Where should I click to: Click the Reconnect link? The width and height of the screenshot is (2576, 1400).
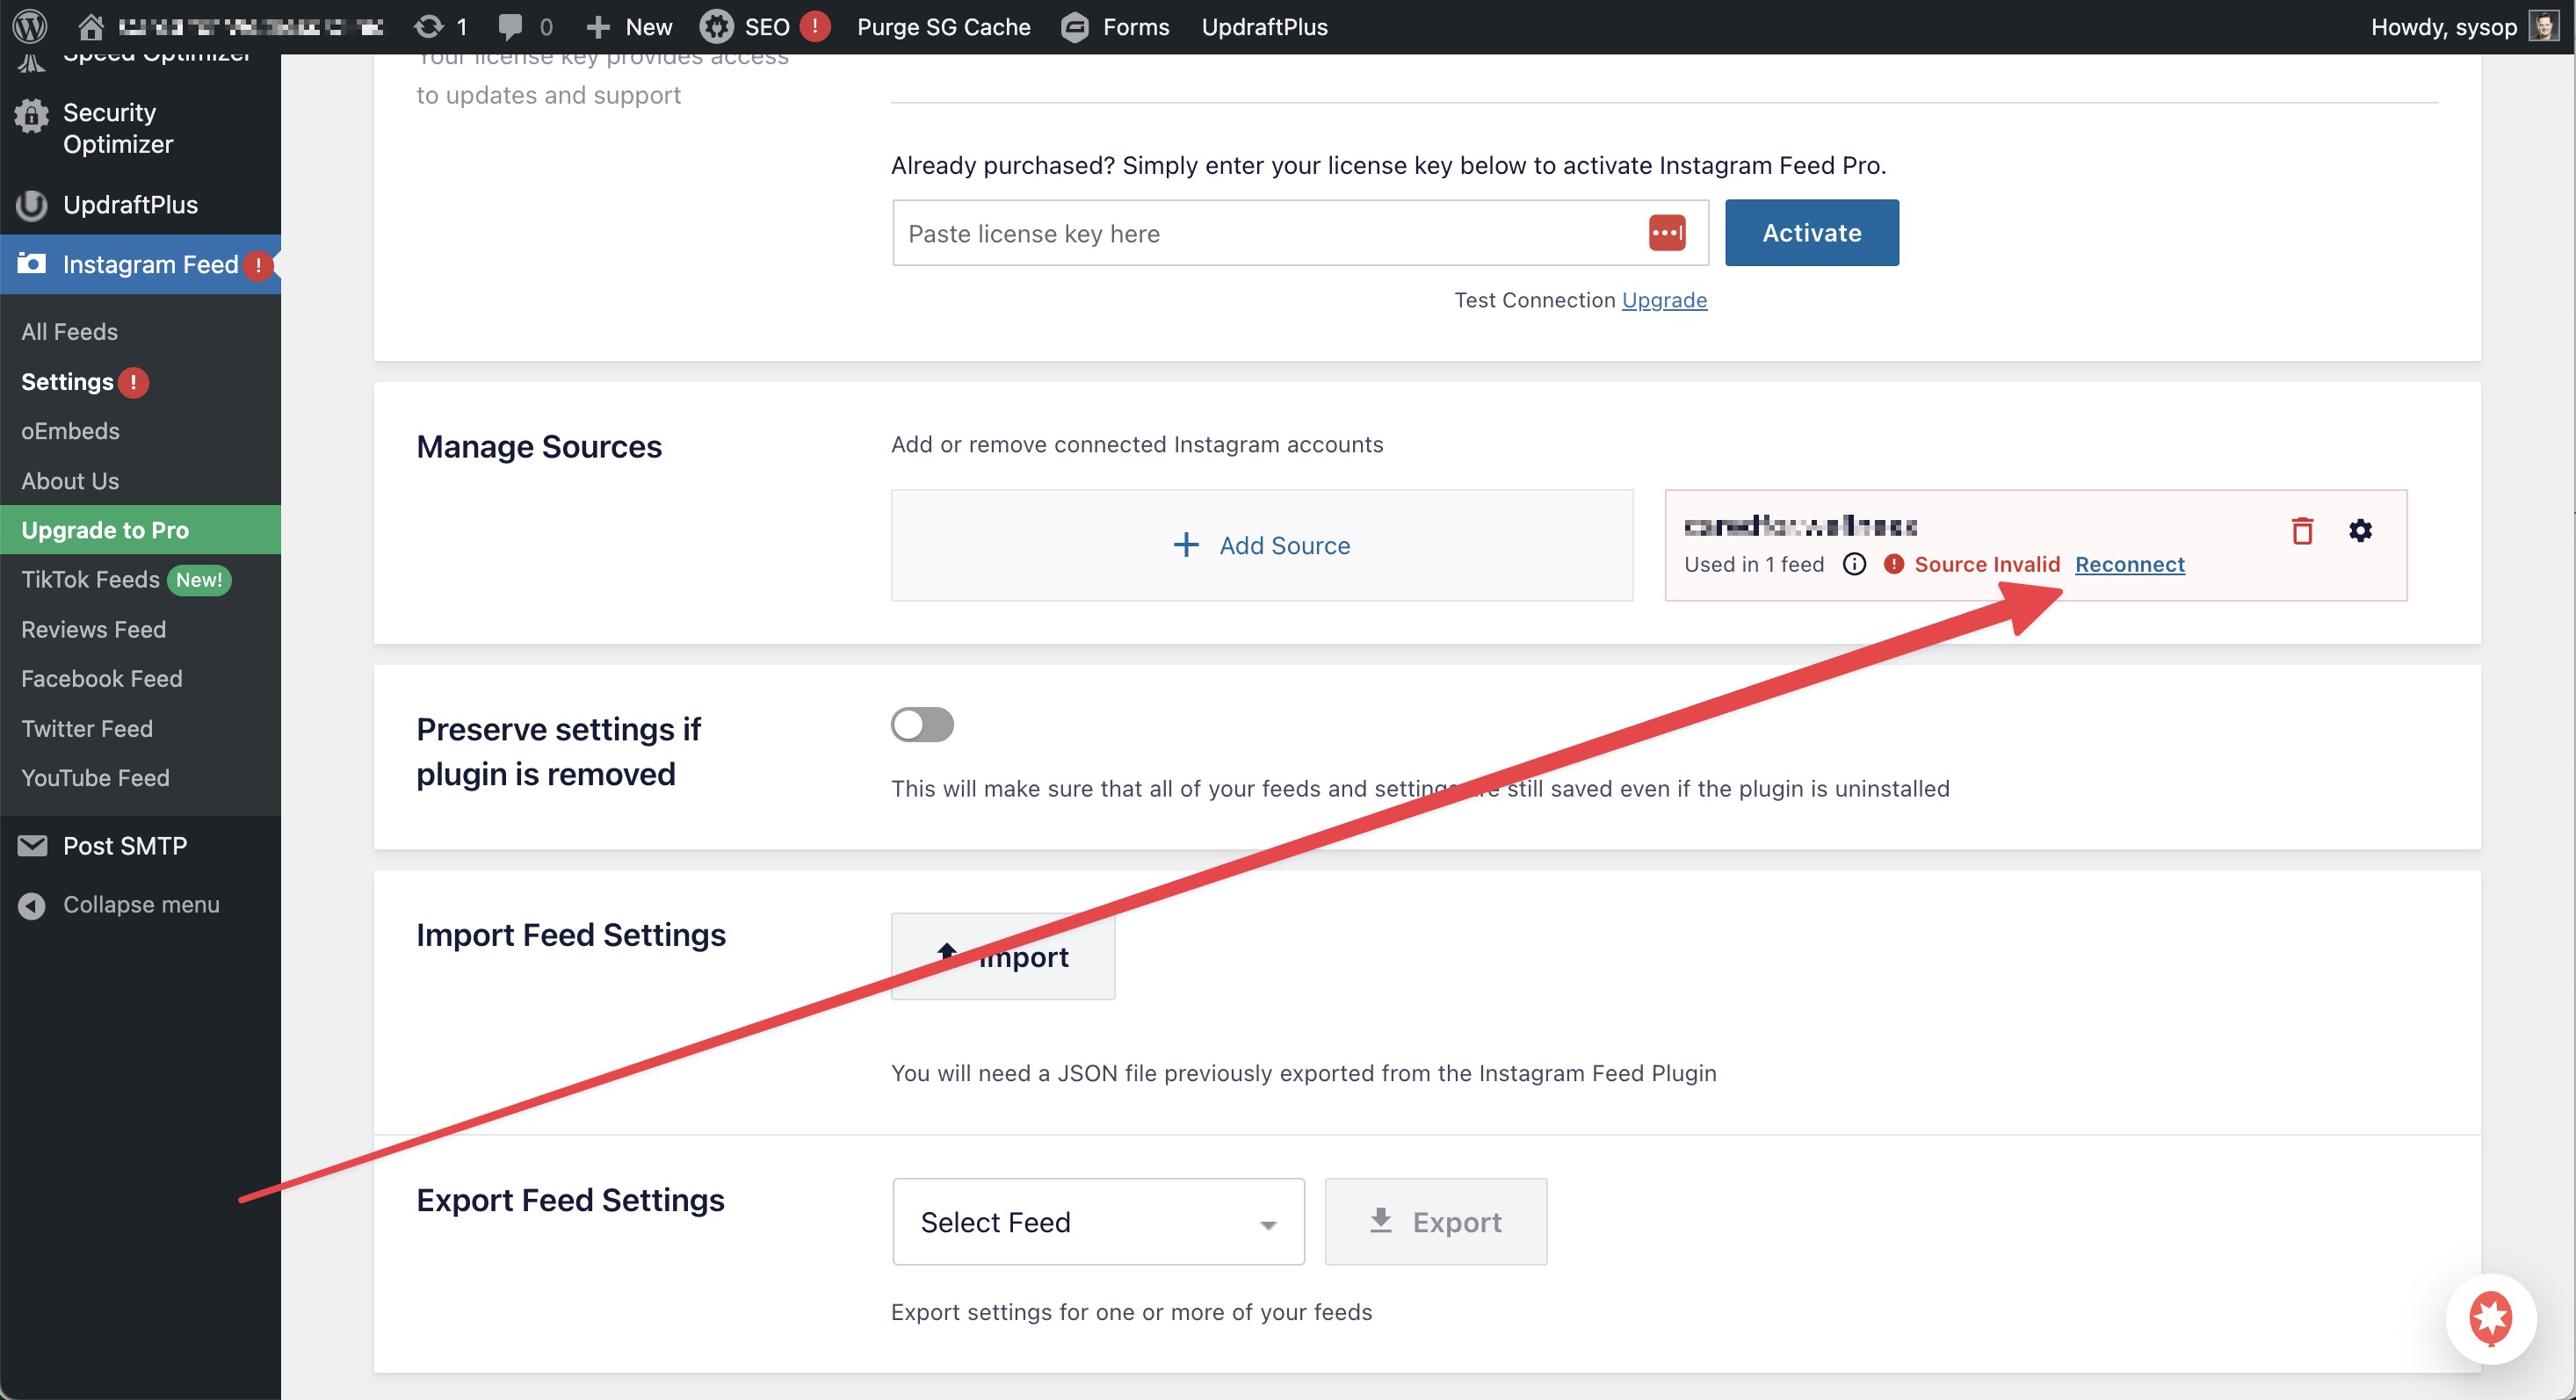2129,564
